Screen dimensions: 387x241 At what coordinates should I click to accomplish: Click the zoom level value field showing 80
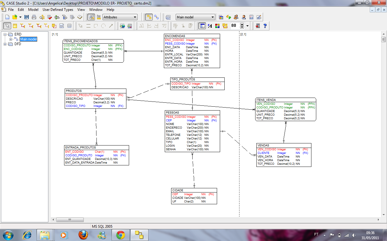point(234,26)
